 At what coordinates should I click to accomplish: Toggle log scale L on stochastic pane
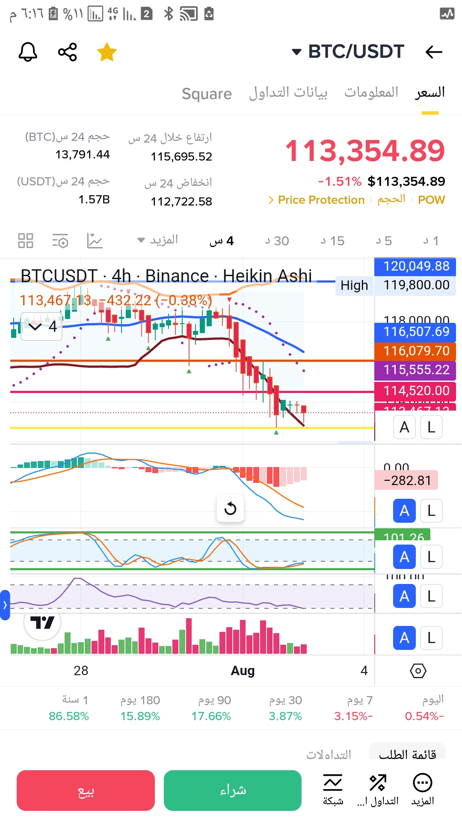(x=431, y=557)
